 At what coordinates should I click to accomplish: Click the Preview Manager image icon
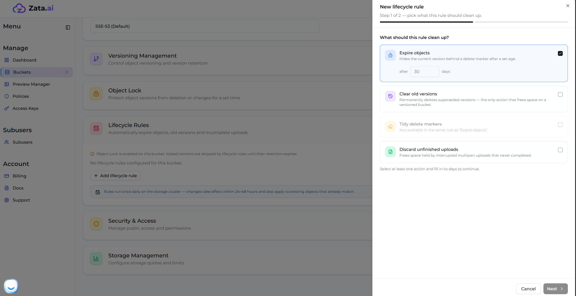7,84
